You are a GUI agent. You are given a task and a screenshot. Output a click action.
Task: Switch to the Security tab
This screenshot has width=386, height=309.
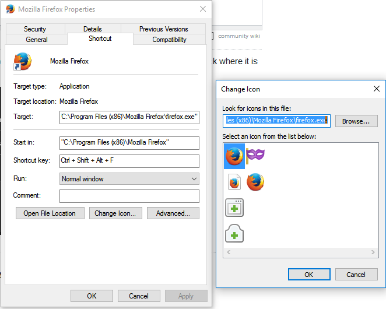(35, 29)
